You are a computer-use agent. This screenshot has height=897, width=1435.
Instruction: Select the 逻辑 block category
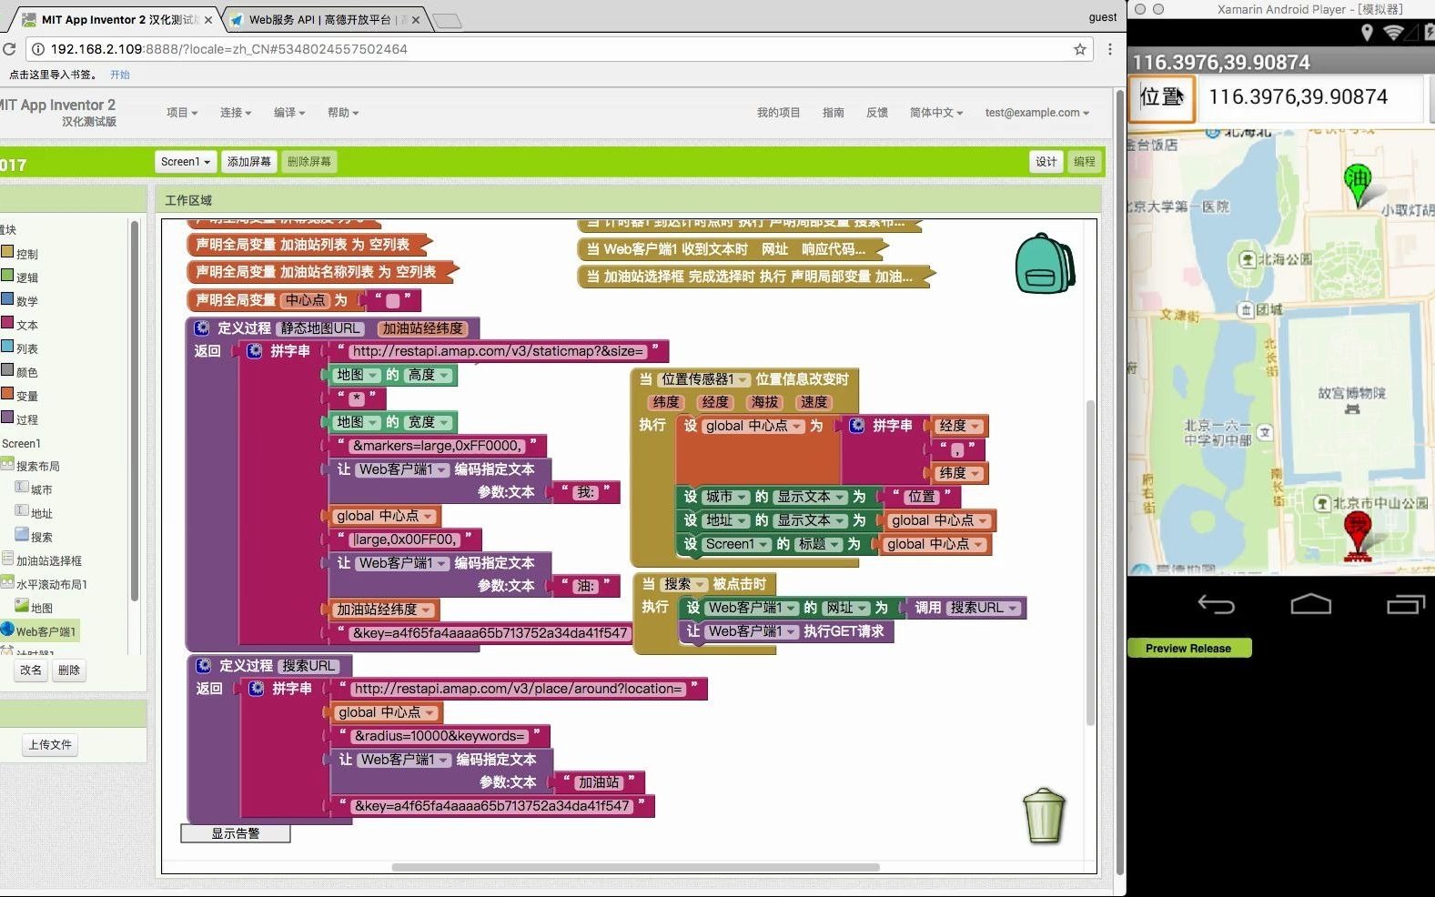tap(19, 277)
